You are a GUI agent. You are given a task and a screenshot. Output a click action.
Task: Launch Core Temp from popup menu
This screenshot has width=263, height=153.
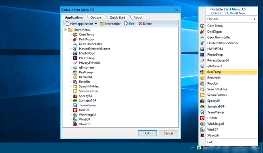tap(228, 26)
